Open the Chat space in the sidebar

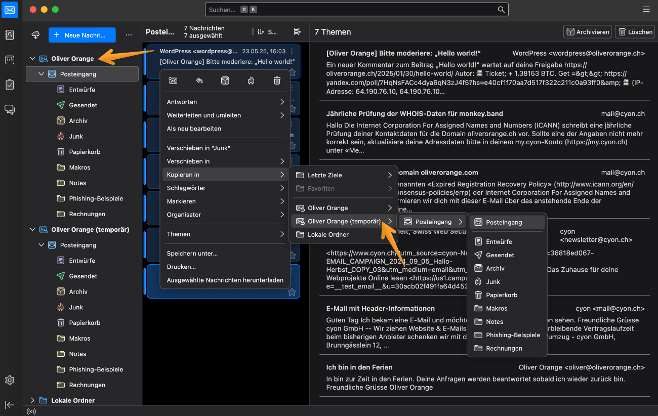[10, 109]
